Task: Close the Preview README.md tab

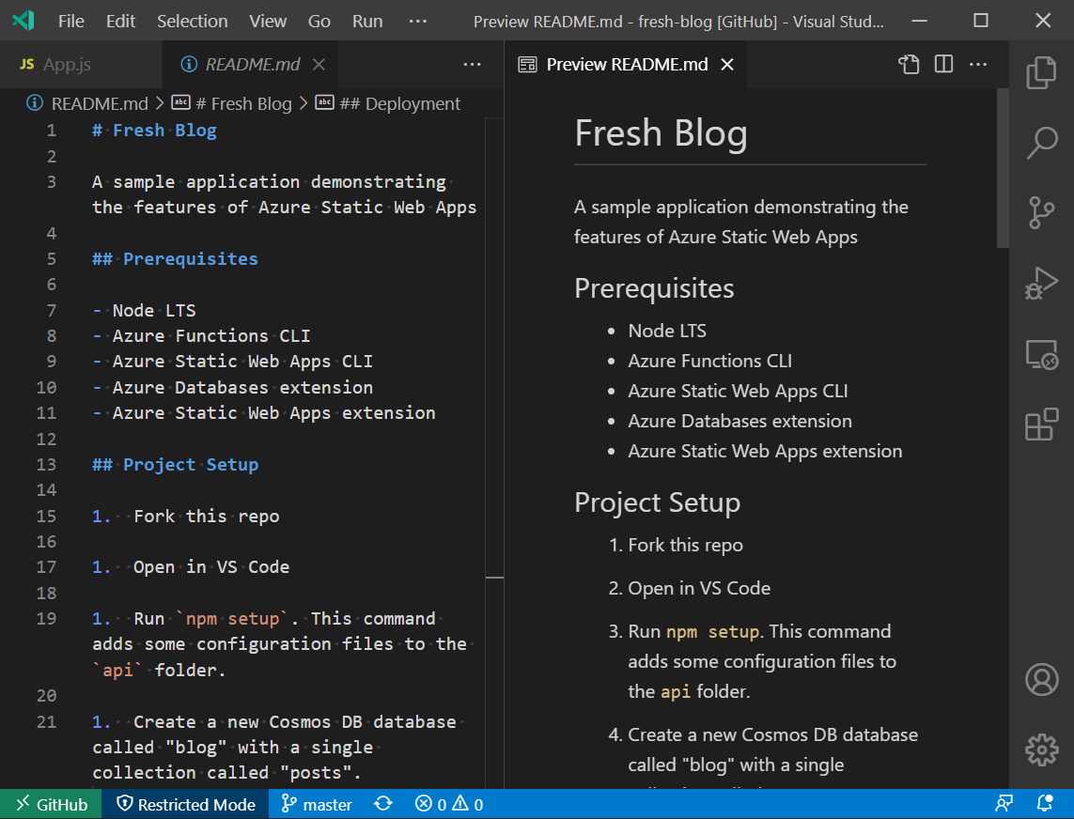Action: (x=727, y=65)
